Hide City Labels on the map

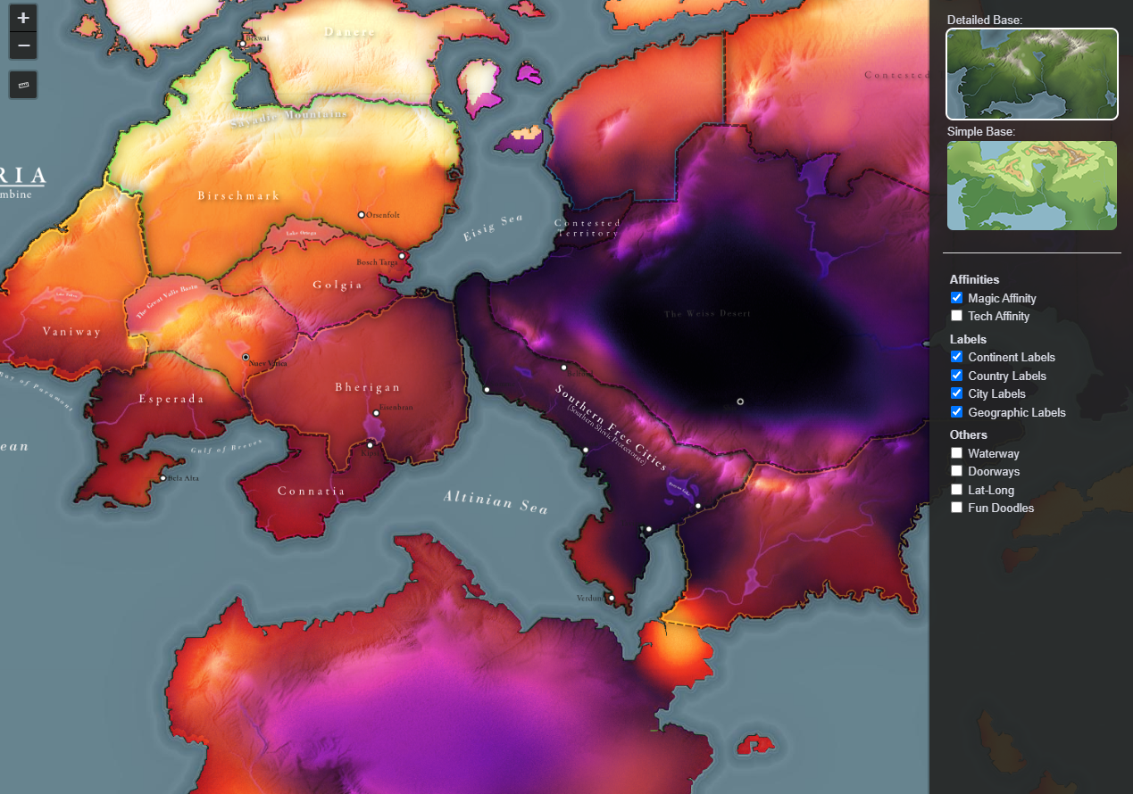tap(956, 393)
